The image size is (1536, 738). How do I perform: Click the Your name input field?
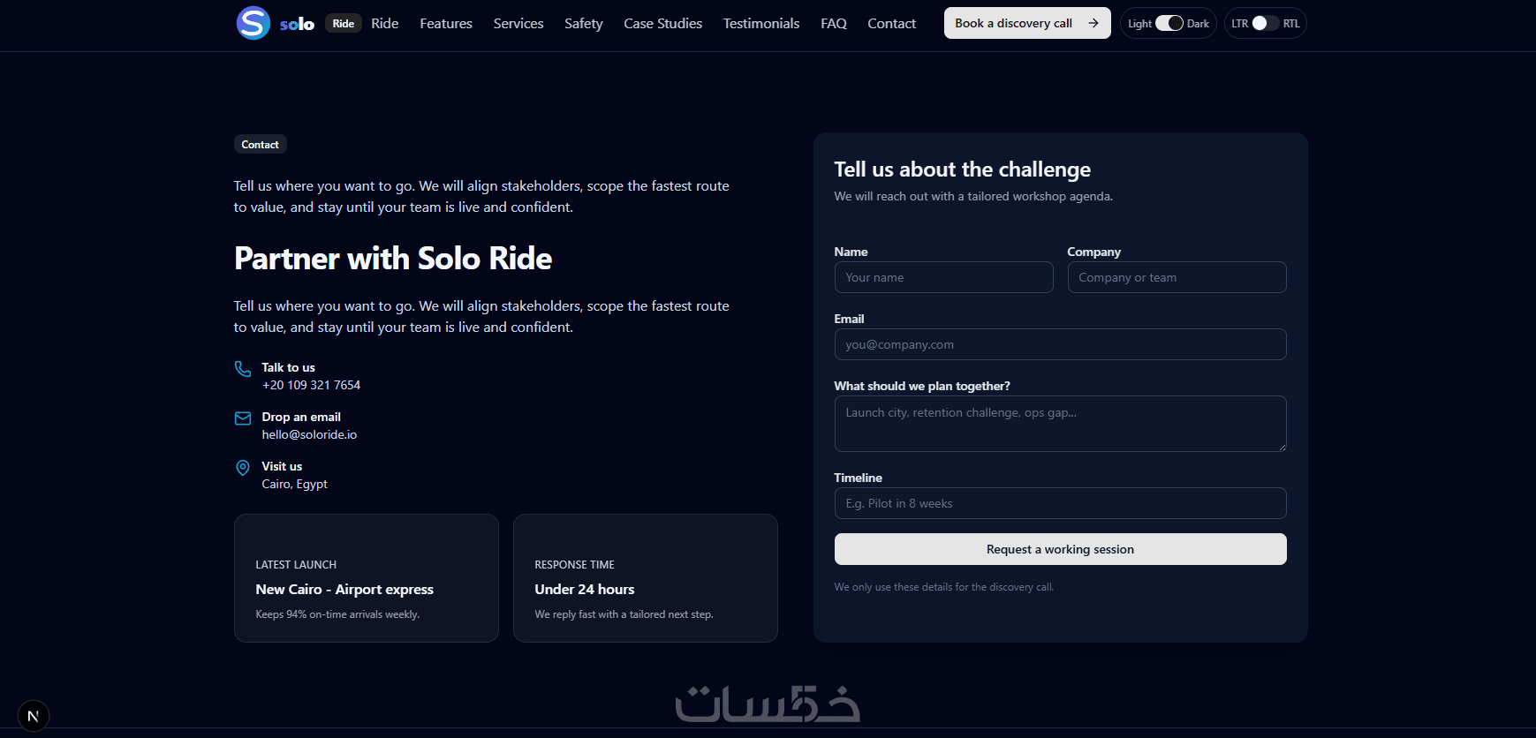[943, 277]
